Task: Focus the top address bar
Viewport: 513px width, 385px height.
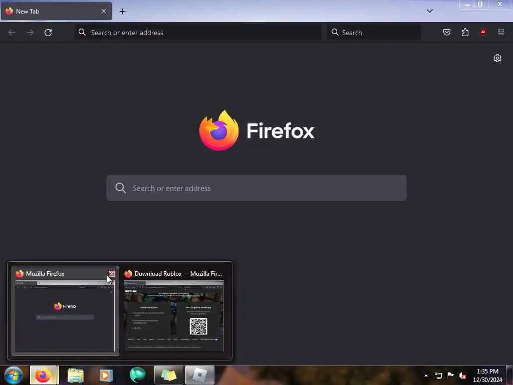Action: 198,33
